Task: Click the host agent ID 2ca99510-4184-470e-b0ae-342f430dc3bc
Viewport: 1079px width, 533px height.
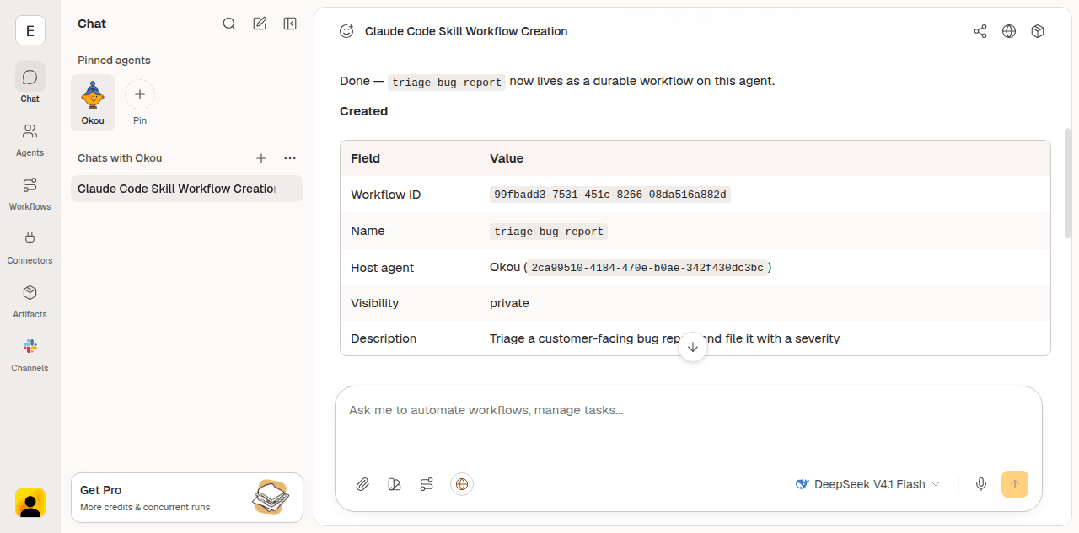Action: point(647,268)
